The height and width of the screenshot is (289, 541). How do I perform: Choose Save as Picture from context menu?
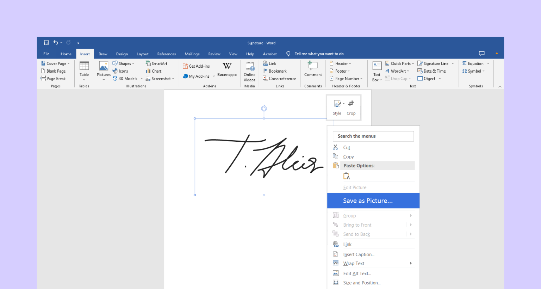[x=368, y=201]
